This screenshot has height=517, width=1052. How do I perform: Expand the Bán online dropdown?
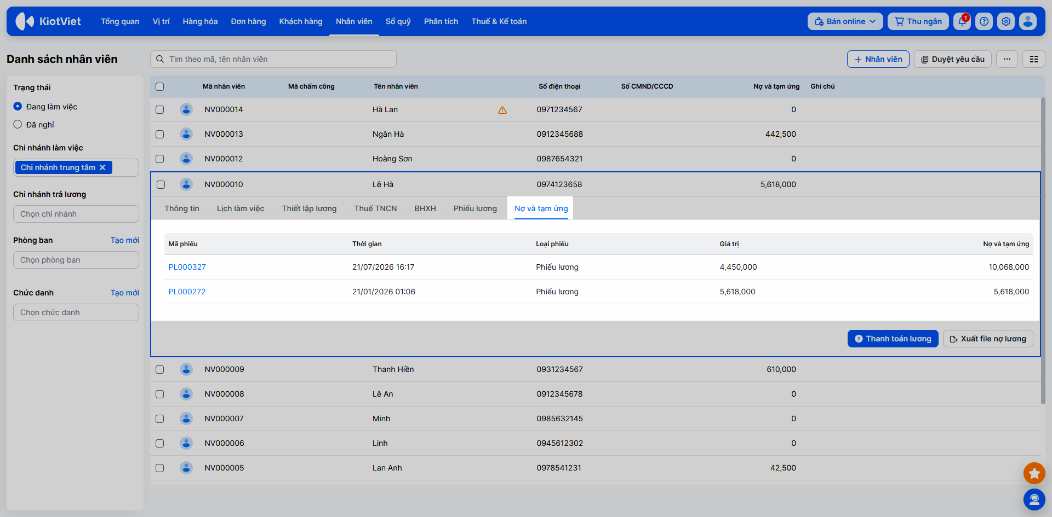(x=845, y=21)
